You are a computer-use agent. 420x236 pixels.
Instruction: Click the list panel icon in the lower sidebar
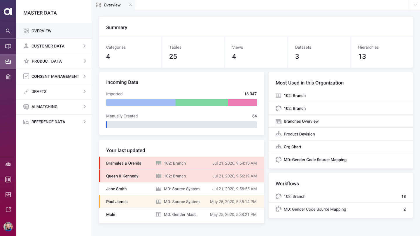click(x=8, y=179)
